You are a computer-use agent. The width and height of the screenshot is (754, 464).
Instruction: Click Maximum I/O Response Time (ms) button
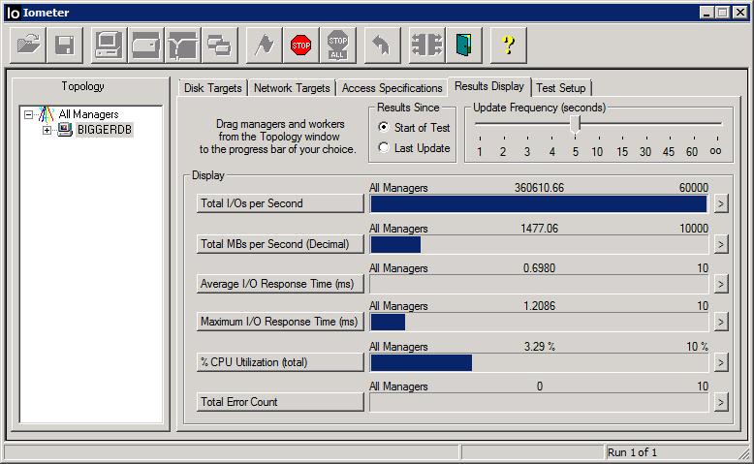[280, 322]
